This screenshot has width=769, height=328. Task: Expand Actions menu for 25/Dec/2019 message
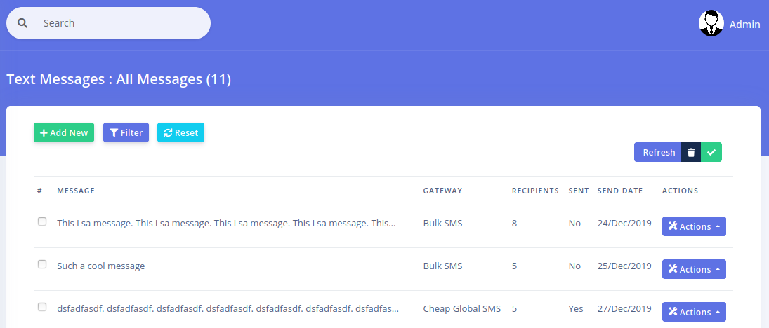point(693,269)
